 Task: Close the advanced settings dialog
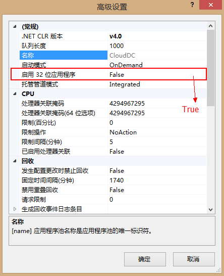coord(210,5)
